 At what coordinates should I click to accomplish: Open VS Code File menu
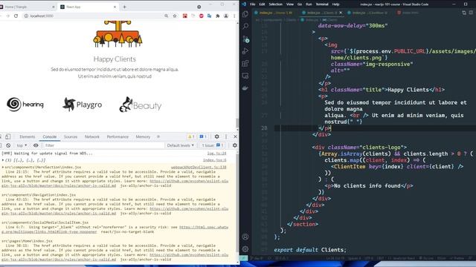tap(253, 4)
